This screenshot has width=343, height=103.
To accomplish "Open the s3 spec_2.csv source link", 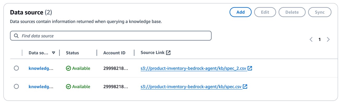I will (193, 68).
